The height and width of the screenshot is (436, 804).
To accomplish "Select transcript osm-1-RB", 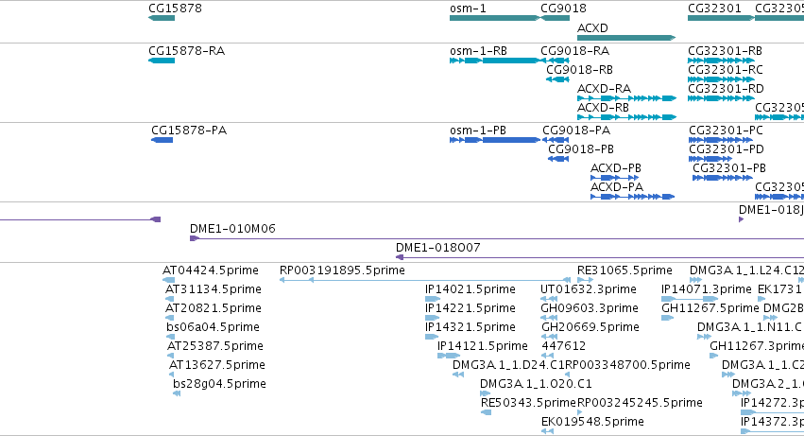I will [x=495, y=61].
